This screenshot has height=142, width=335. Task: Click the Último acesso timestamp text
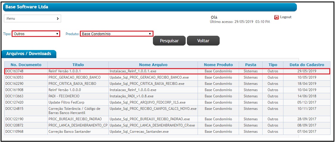tap(240, 22)
